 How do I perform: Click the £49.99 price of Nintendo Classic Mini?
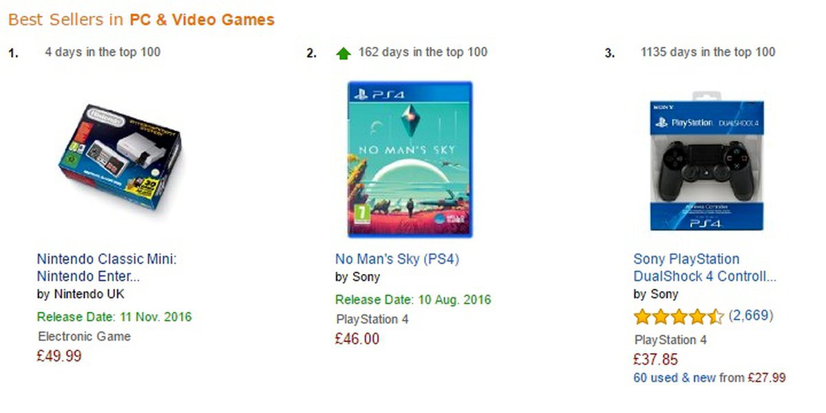click(x=59, y=356)
